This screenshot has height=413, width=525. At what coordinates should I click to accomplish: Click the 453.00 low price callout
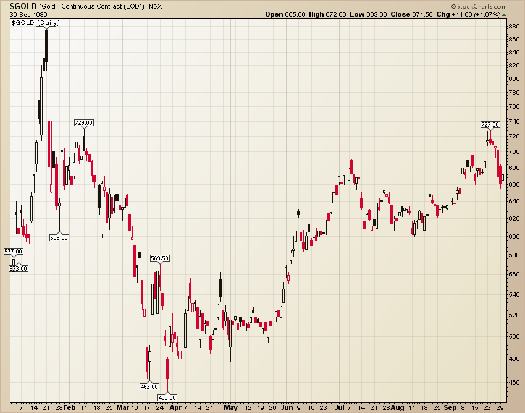click(167, 398)
